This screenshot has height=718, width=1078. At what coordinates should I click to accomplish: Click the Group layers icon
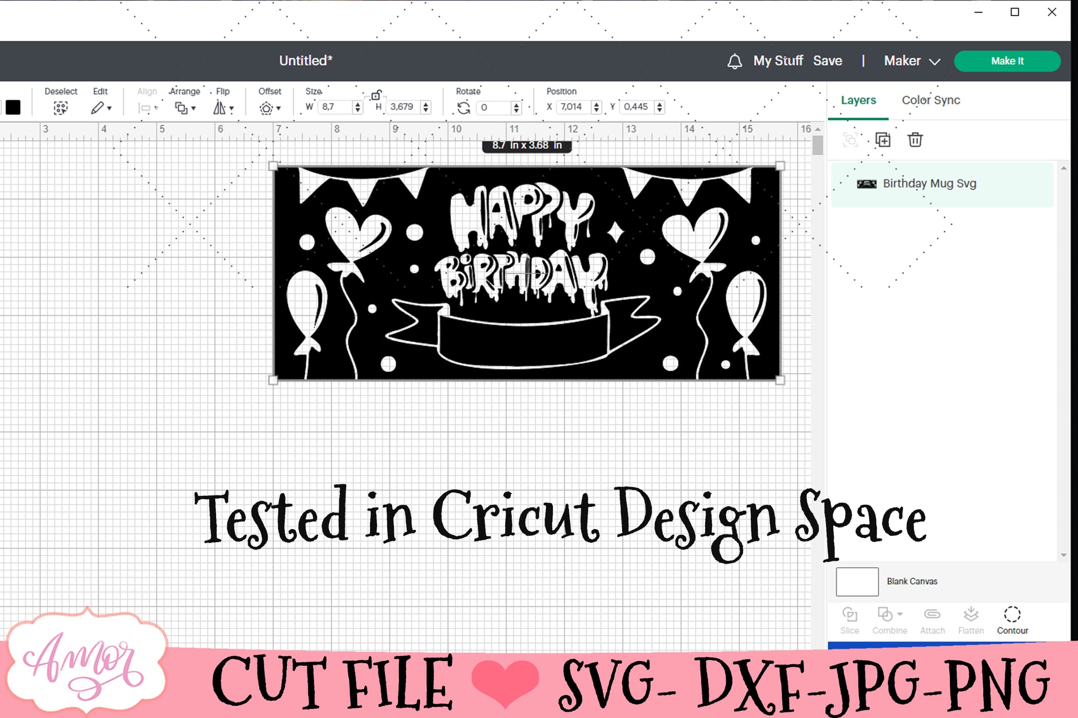coord(850,140)
